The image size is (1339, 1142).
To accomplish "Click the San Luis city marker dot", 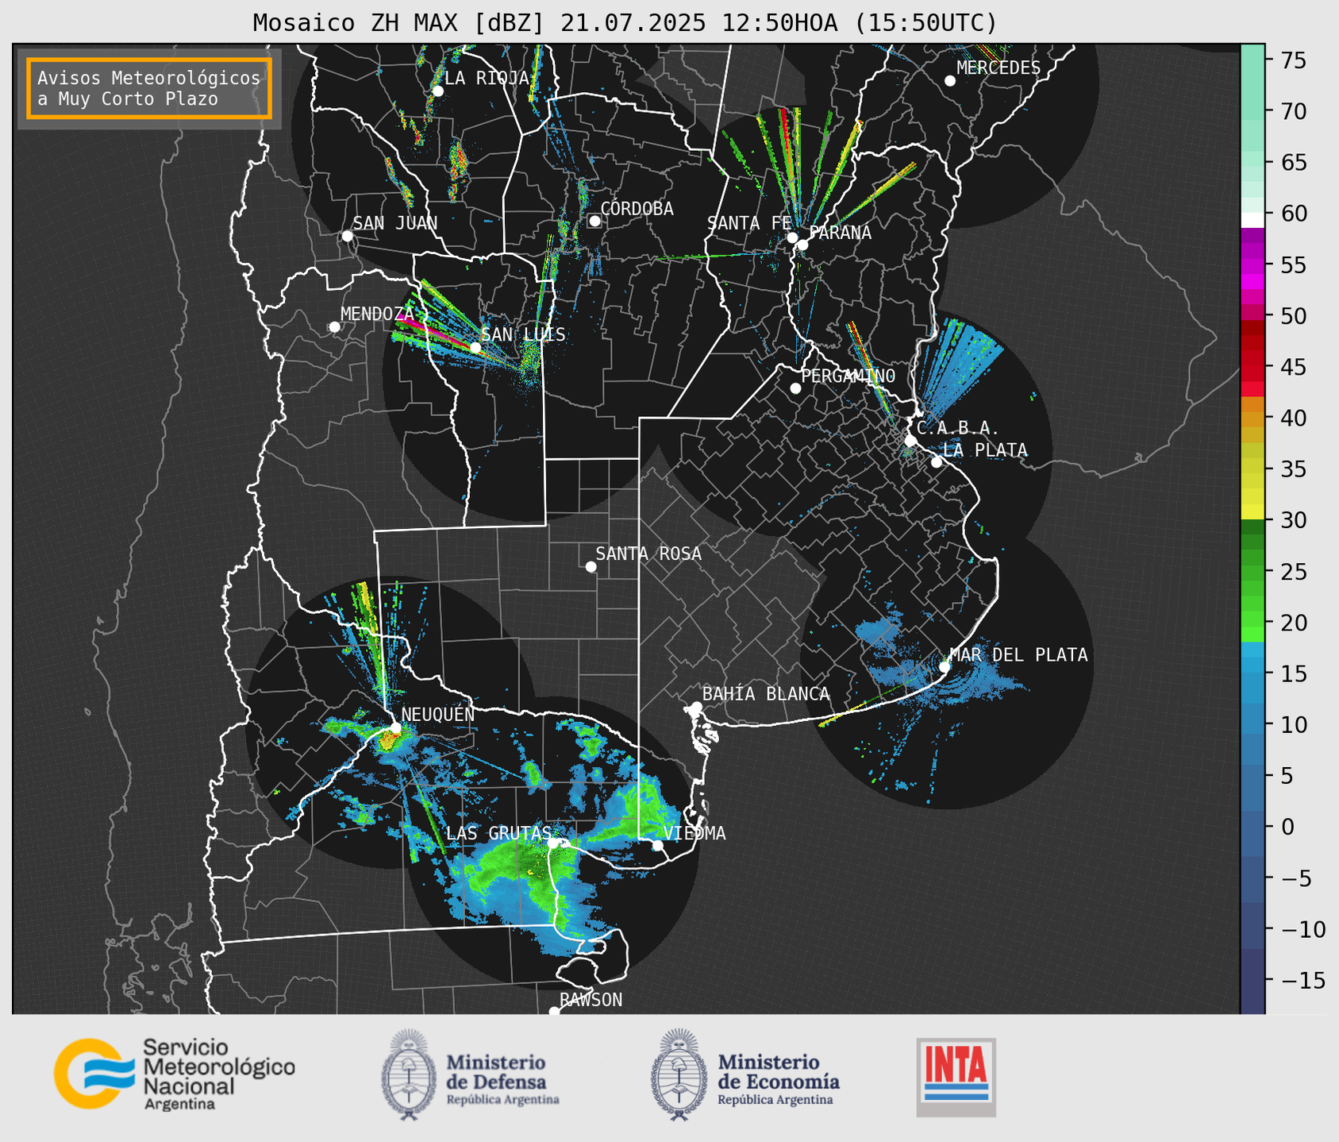I will pyautogui.click(x=475, y=348).
